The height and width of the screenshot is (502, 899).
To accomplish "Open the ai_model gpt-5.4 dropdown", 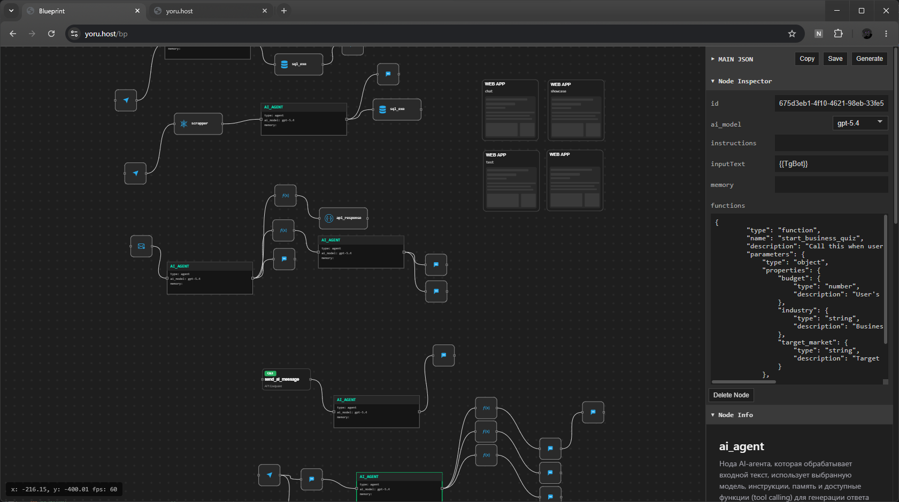I will 860,123.
